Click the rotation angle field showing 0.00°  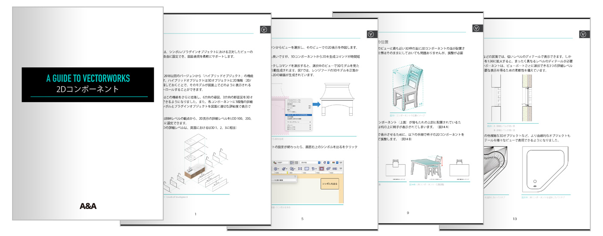pos(283,163)
